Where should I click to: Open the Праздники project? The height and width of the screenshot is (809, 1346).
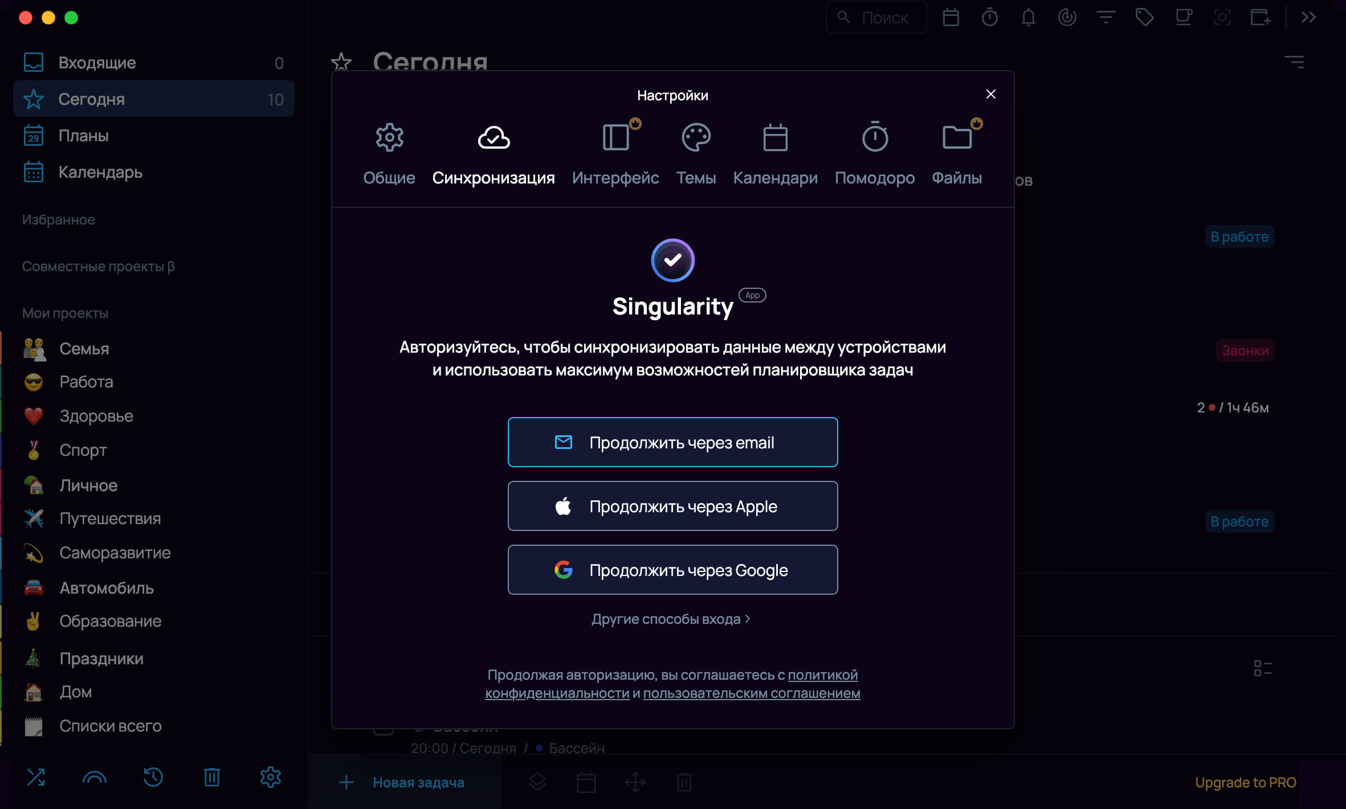[154, 658]
